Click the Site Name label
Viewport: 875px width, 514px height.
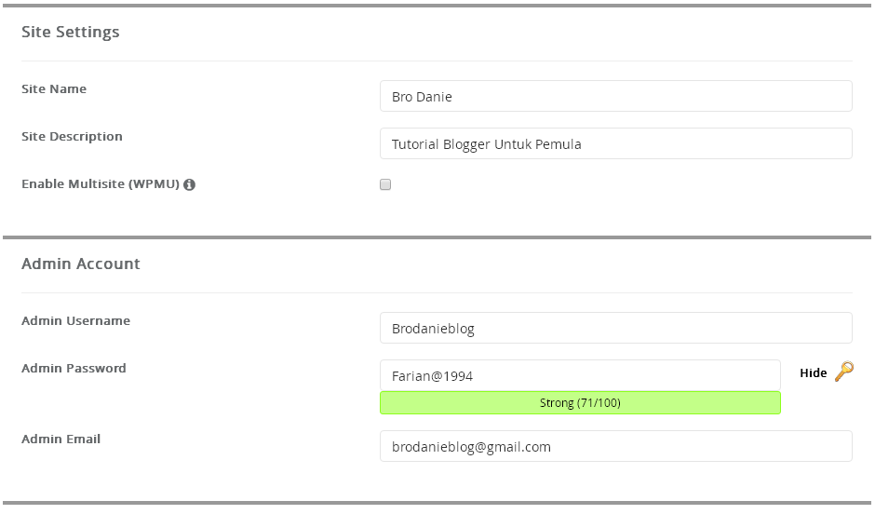[54, 88]
